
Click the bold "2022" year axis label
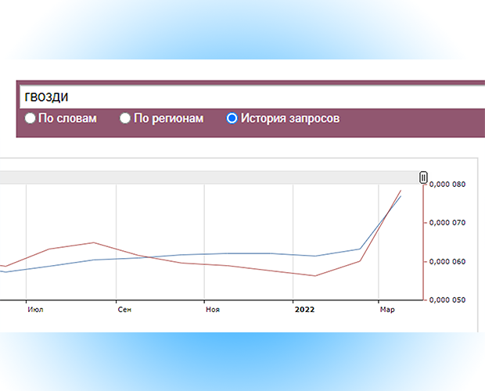pyautogui.click(x=304, y=310)
